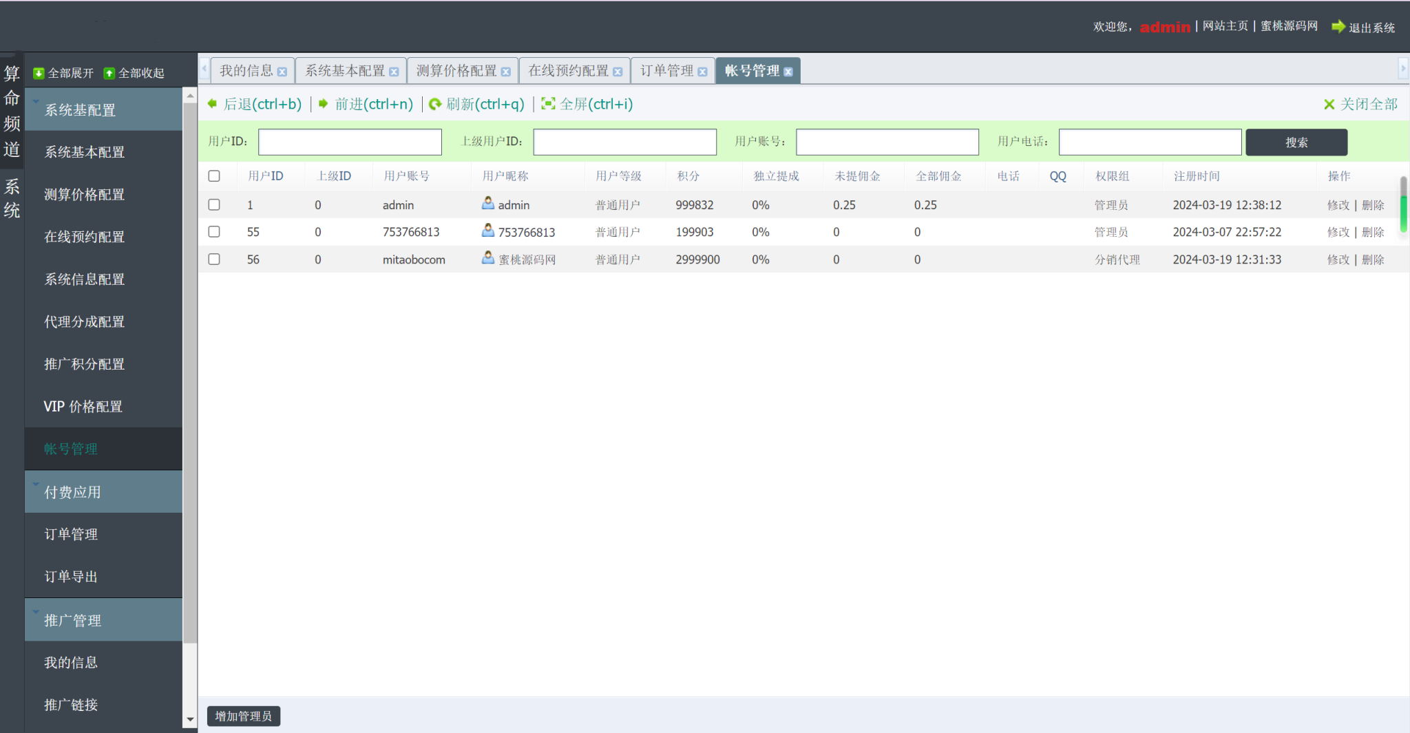
Task: Click the green X 关闭全部 icon
Action: click(1329, 104)
